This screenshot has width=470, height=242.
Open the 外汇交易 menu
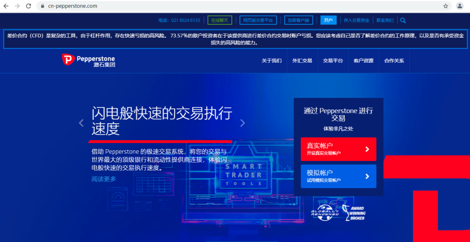click(x=302, y=61)
